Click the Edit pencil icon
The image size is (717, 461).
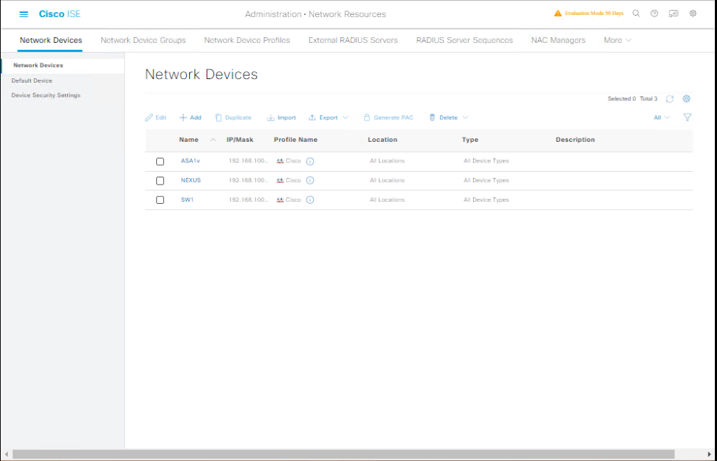[148, 118]
